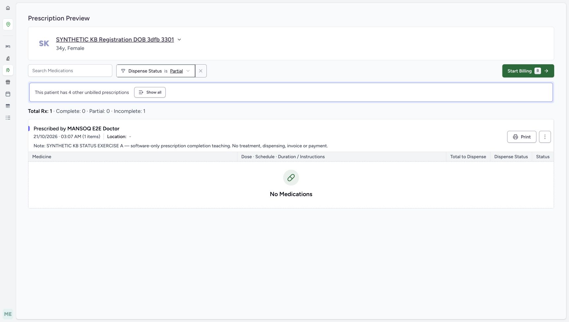Open the list view sidebar icon
This screenshot has width=569, height=322.
(x=8, y=118)
